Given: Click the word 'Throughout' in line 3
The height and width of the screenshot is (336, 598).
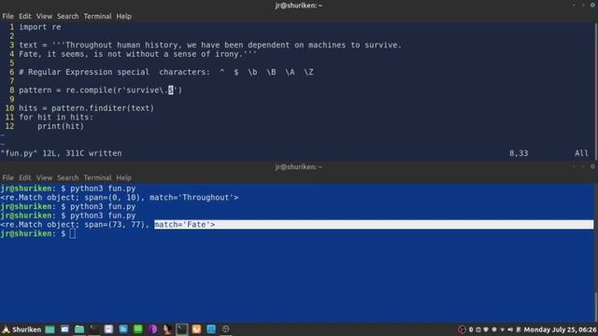Looking at the screenshot, I should (89, 45).
